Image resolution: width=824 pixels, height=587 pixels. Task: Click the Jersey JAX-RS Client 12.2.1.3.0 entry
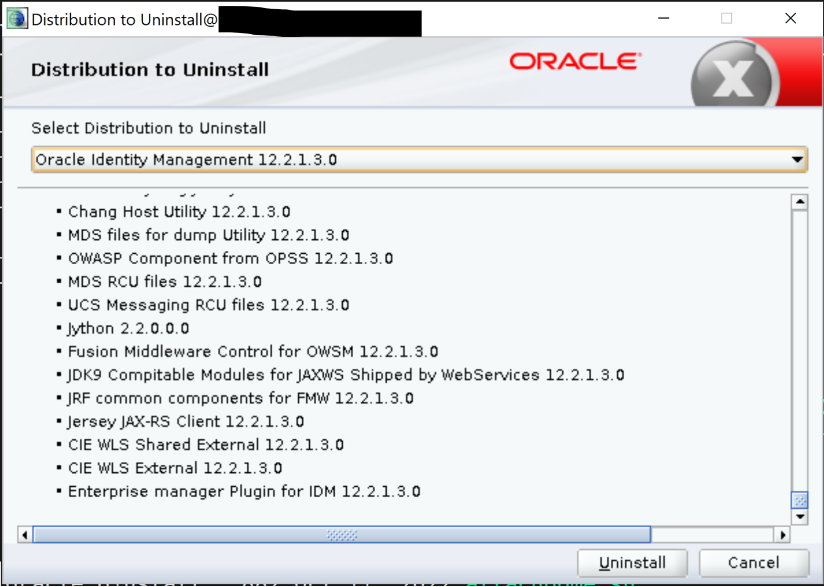(185, 422)
